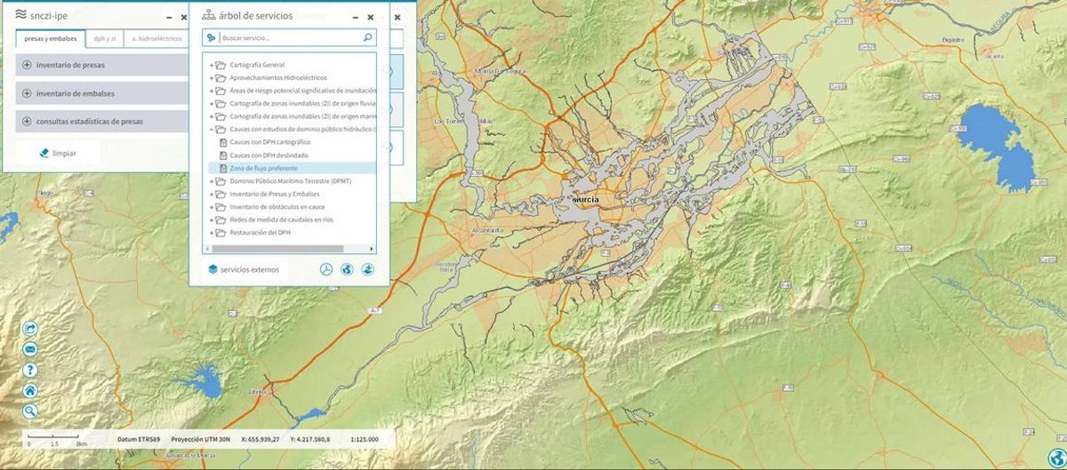Click the servicios externos button

[x=243, y=269]
